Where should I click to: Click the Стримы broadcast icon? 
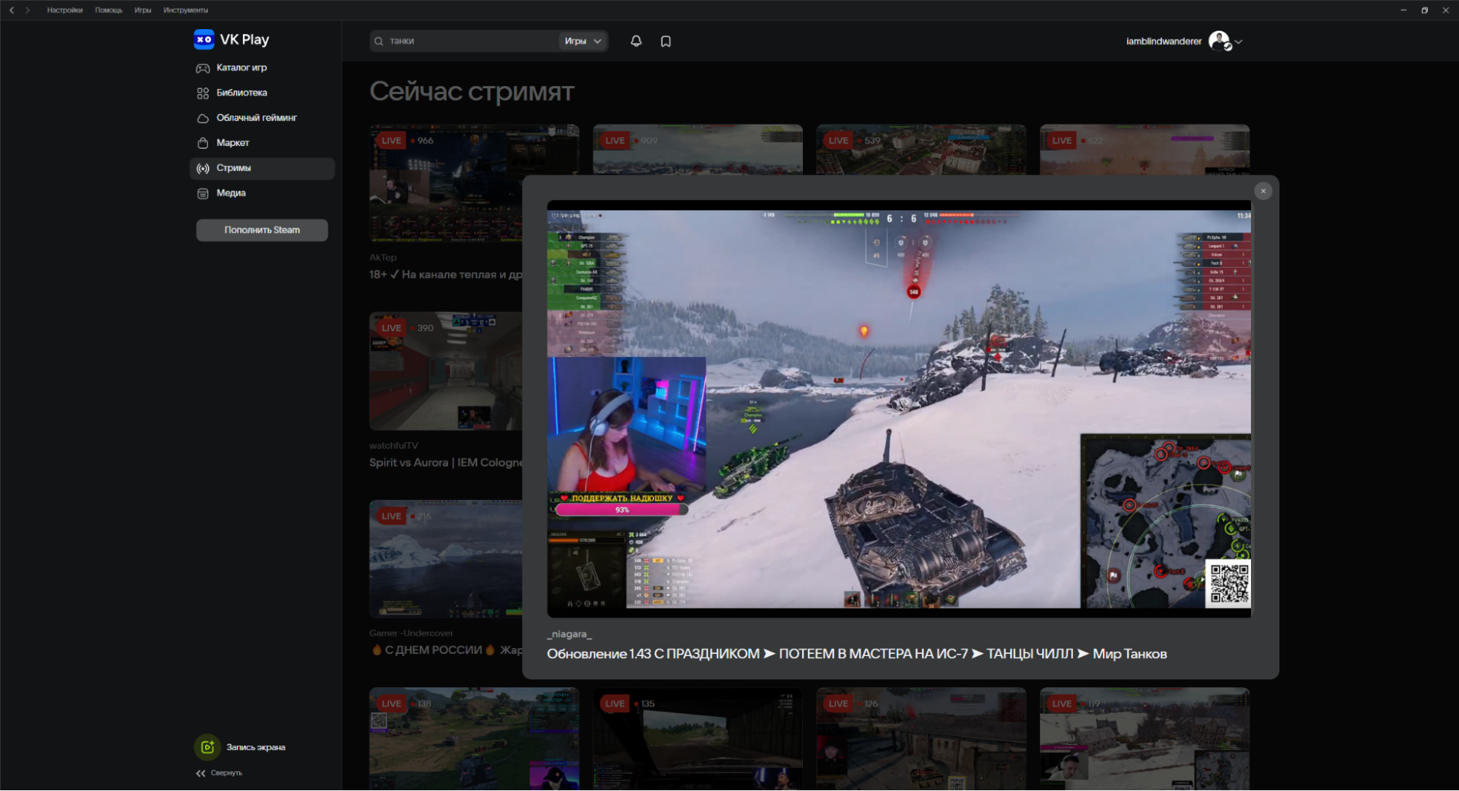[x=203, y=169]
